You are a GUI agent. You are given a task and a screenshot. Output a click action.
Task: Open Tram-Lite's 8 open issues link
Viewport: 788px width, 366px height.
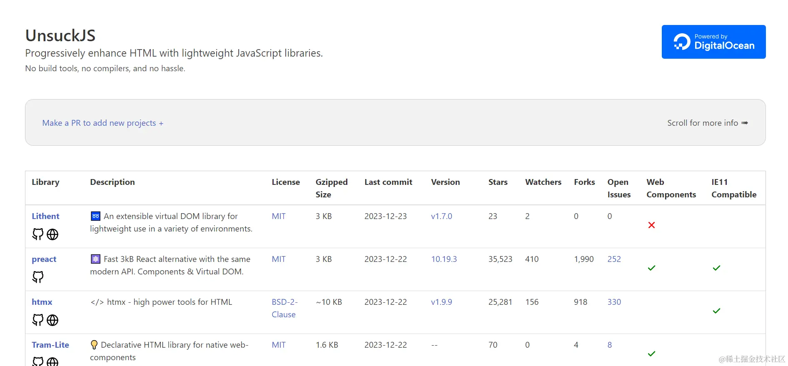[x=609, y=345]
